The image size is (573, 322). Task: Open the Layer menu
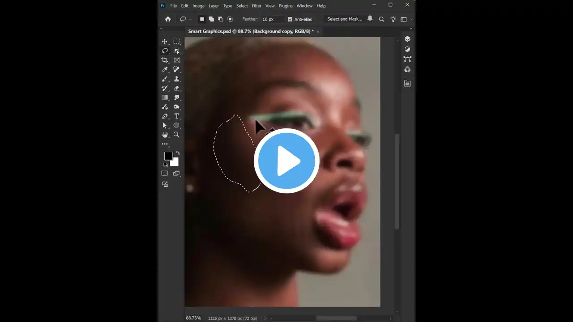pos(214,6)
